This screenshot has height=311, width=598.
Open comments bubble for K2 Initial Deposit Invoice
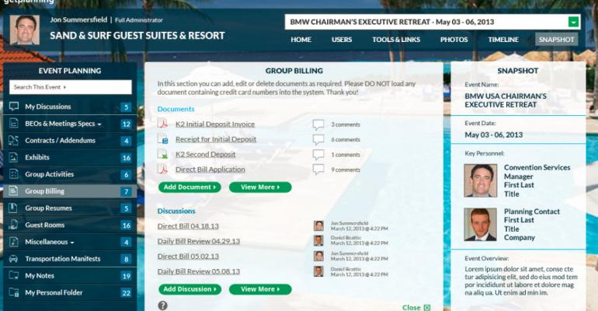tap(318, 124)
